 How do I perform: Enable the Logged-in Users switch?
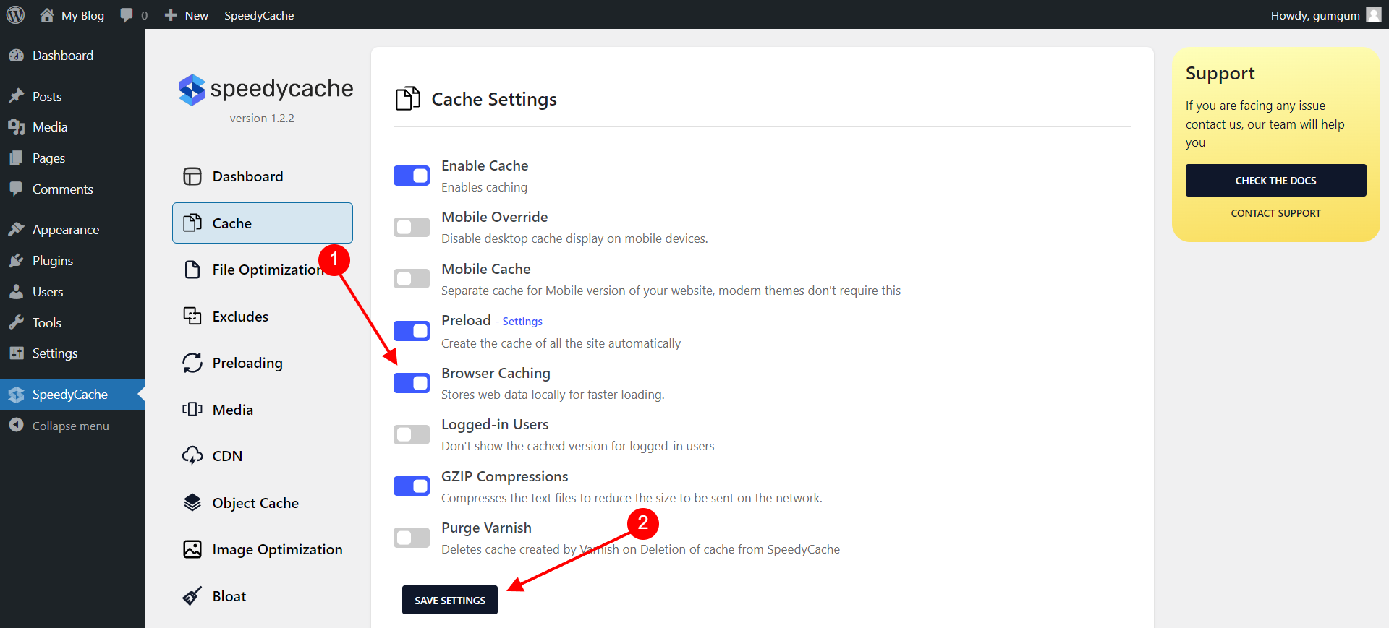(x=412, y=434)
